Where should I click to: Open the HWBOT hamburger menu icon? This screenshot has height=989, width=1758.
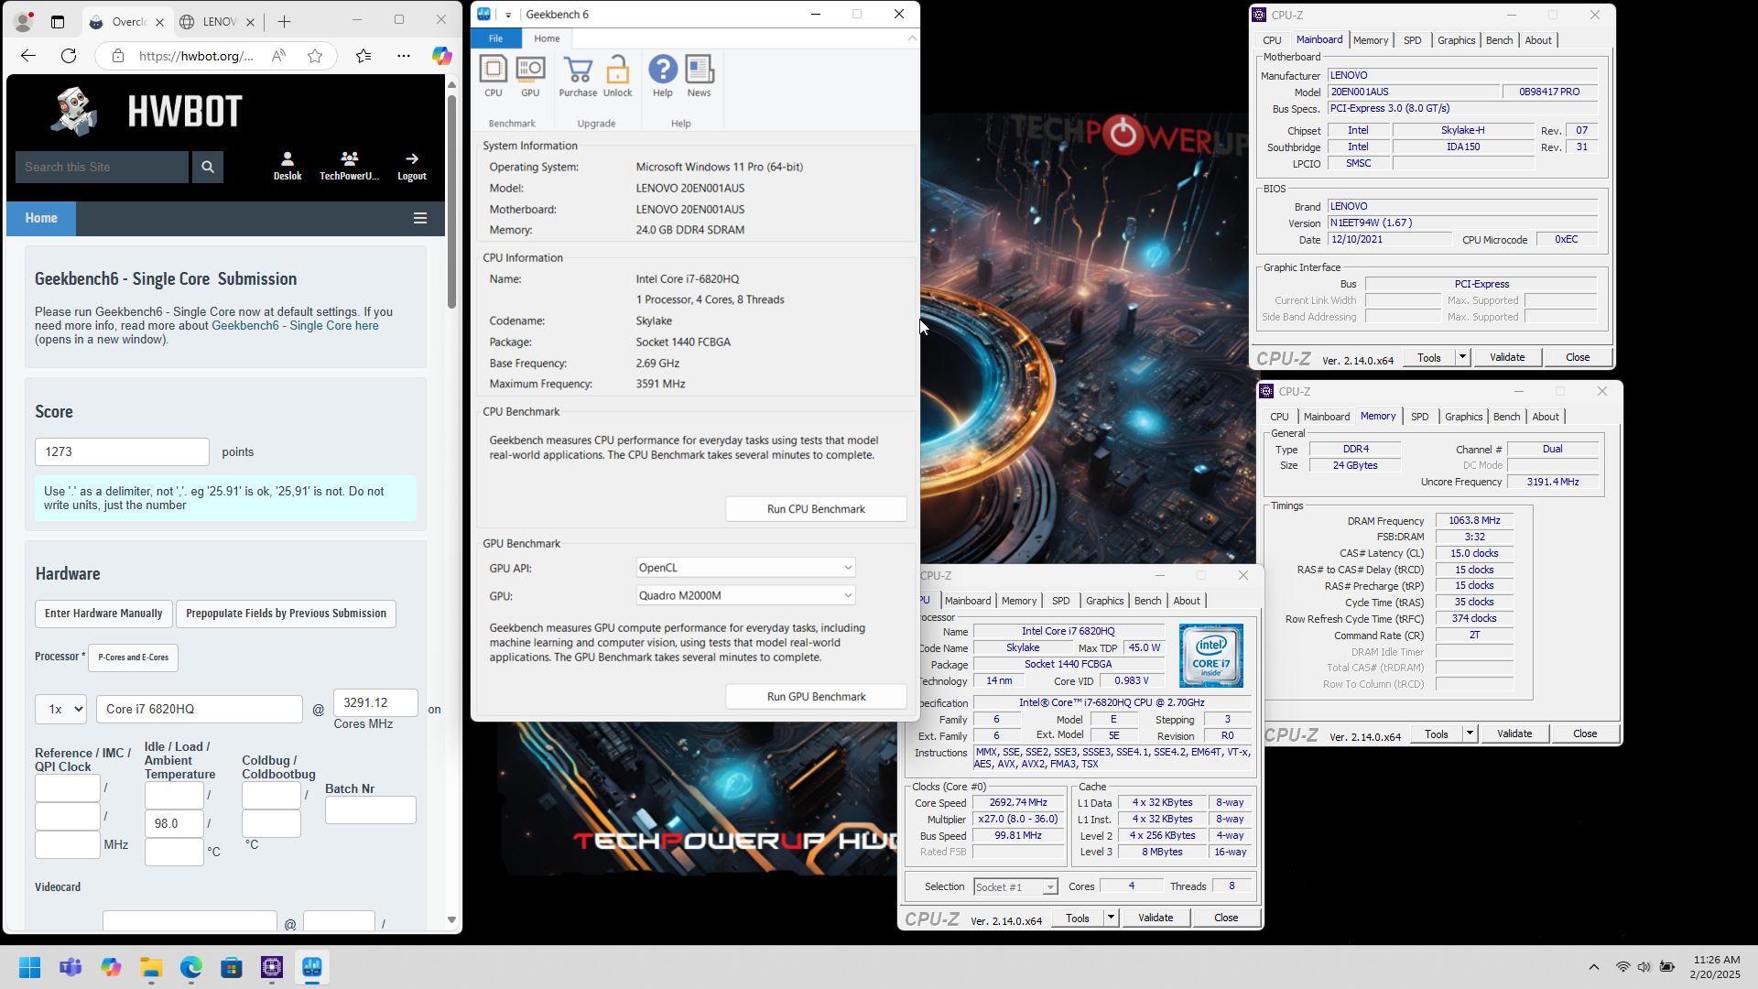coord(420,218)
